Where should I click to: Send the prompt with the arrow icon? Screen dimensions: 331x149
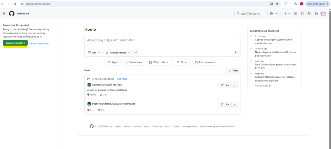tap(236, 53)
